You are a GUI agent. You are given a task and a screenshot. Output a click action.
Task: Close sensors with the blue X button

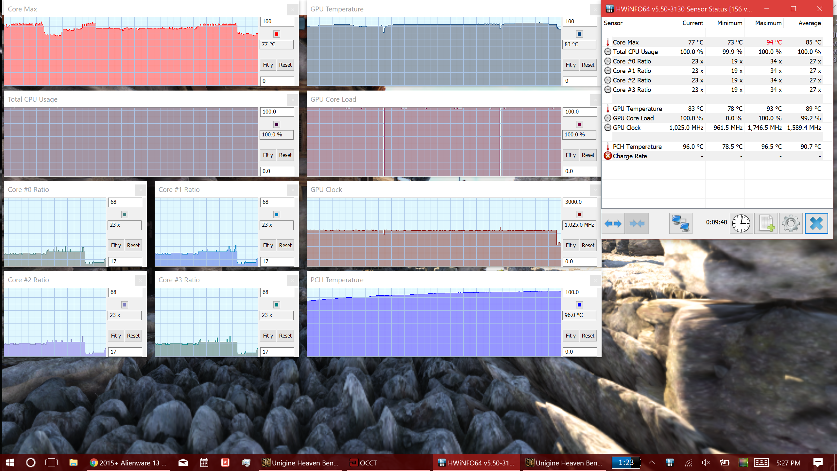pos(816,224)
